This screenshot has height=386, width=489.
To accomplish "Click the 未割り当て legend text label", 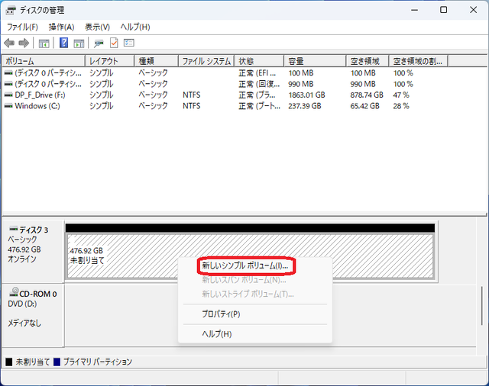I will coord(33,362).
